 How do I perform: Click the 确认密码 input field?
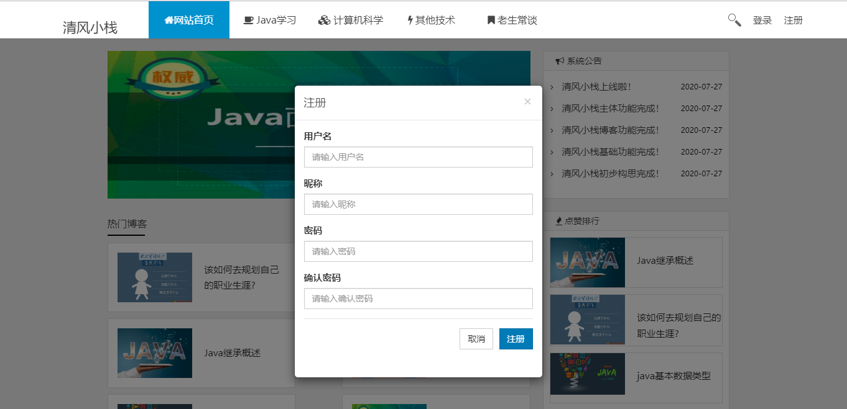(x=419, y=299)
